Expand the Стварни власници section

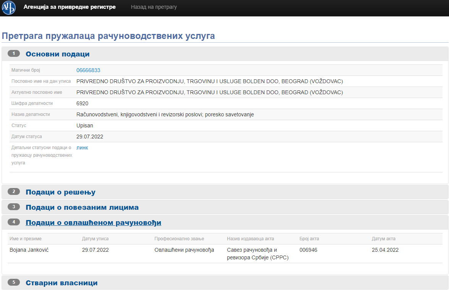tap(62, 283)
